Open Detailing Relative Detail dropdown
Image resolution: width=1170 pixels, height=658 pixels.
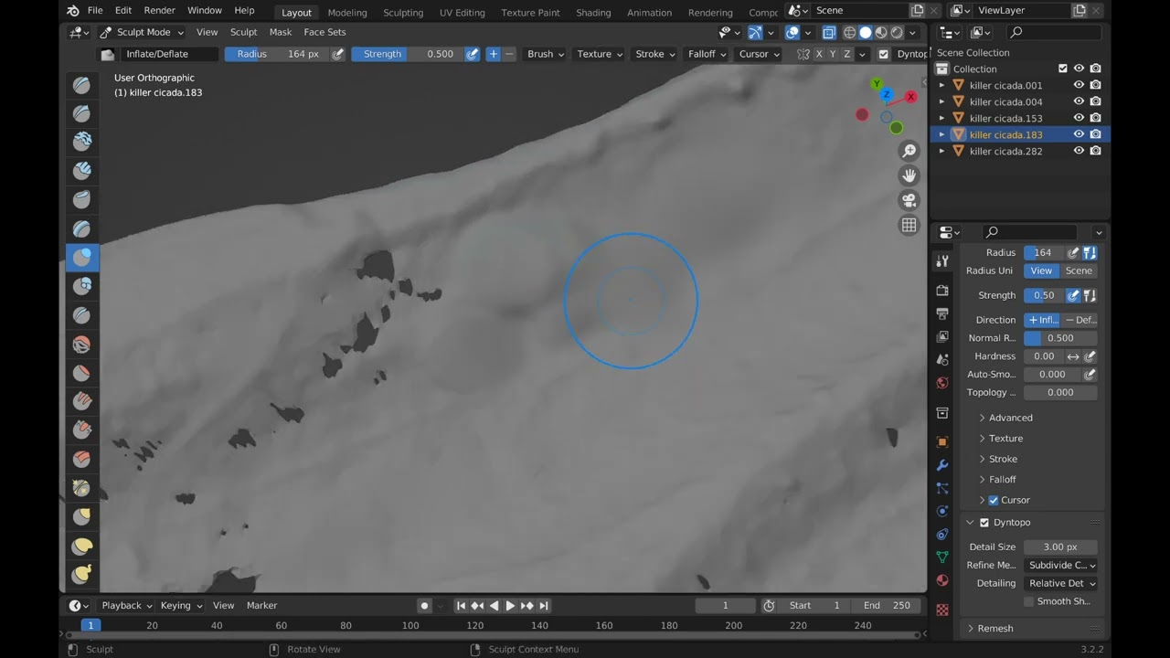coord(1060,583)
